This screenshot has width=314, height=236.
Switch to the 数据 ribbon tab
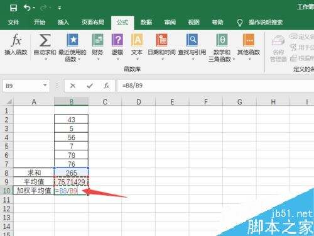(146, 22)
